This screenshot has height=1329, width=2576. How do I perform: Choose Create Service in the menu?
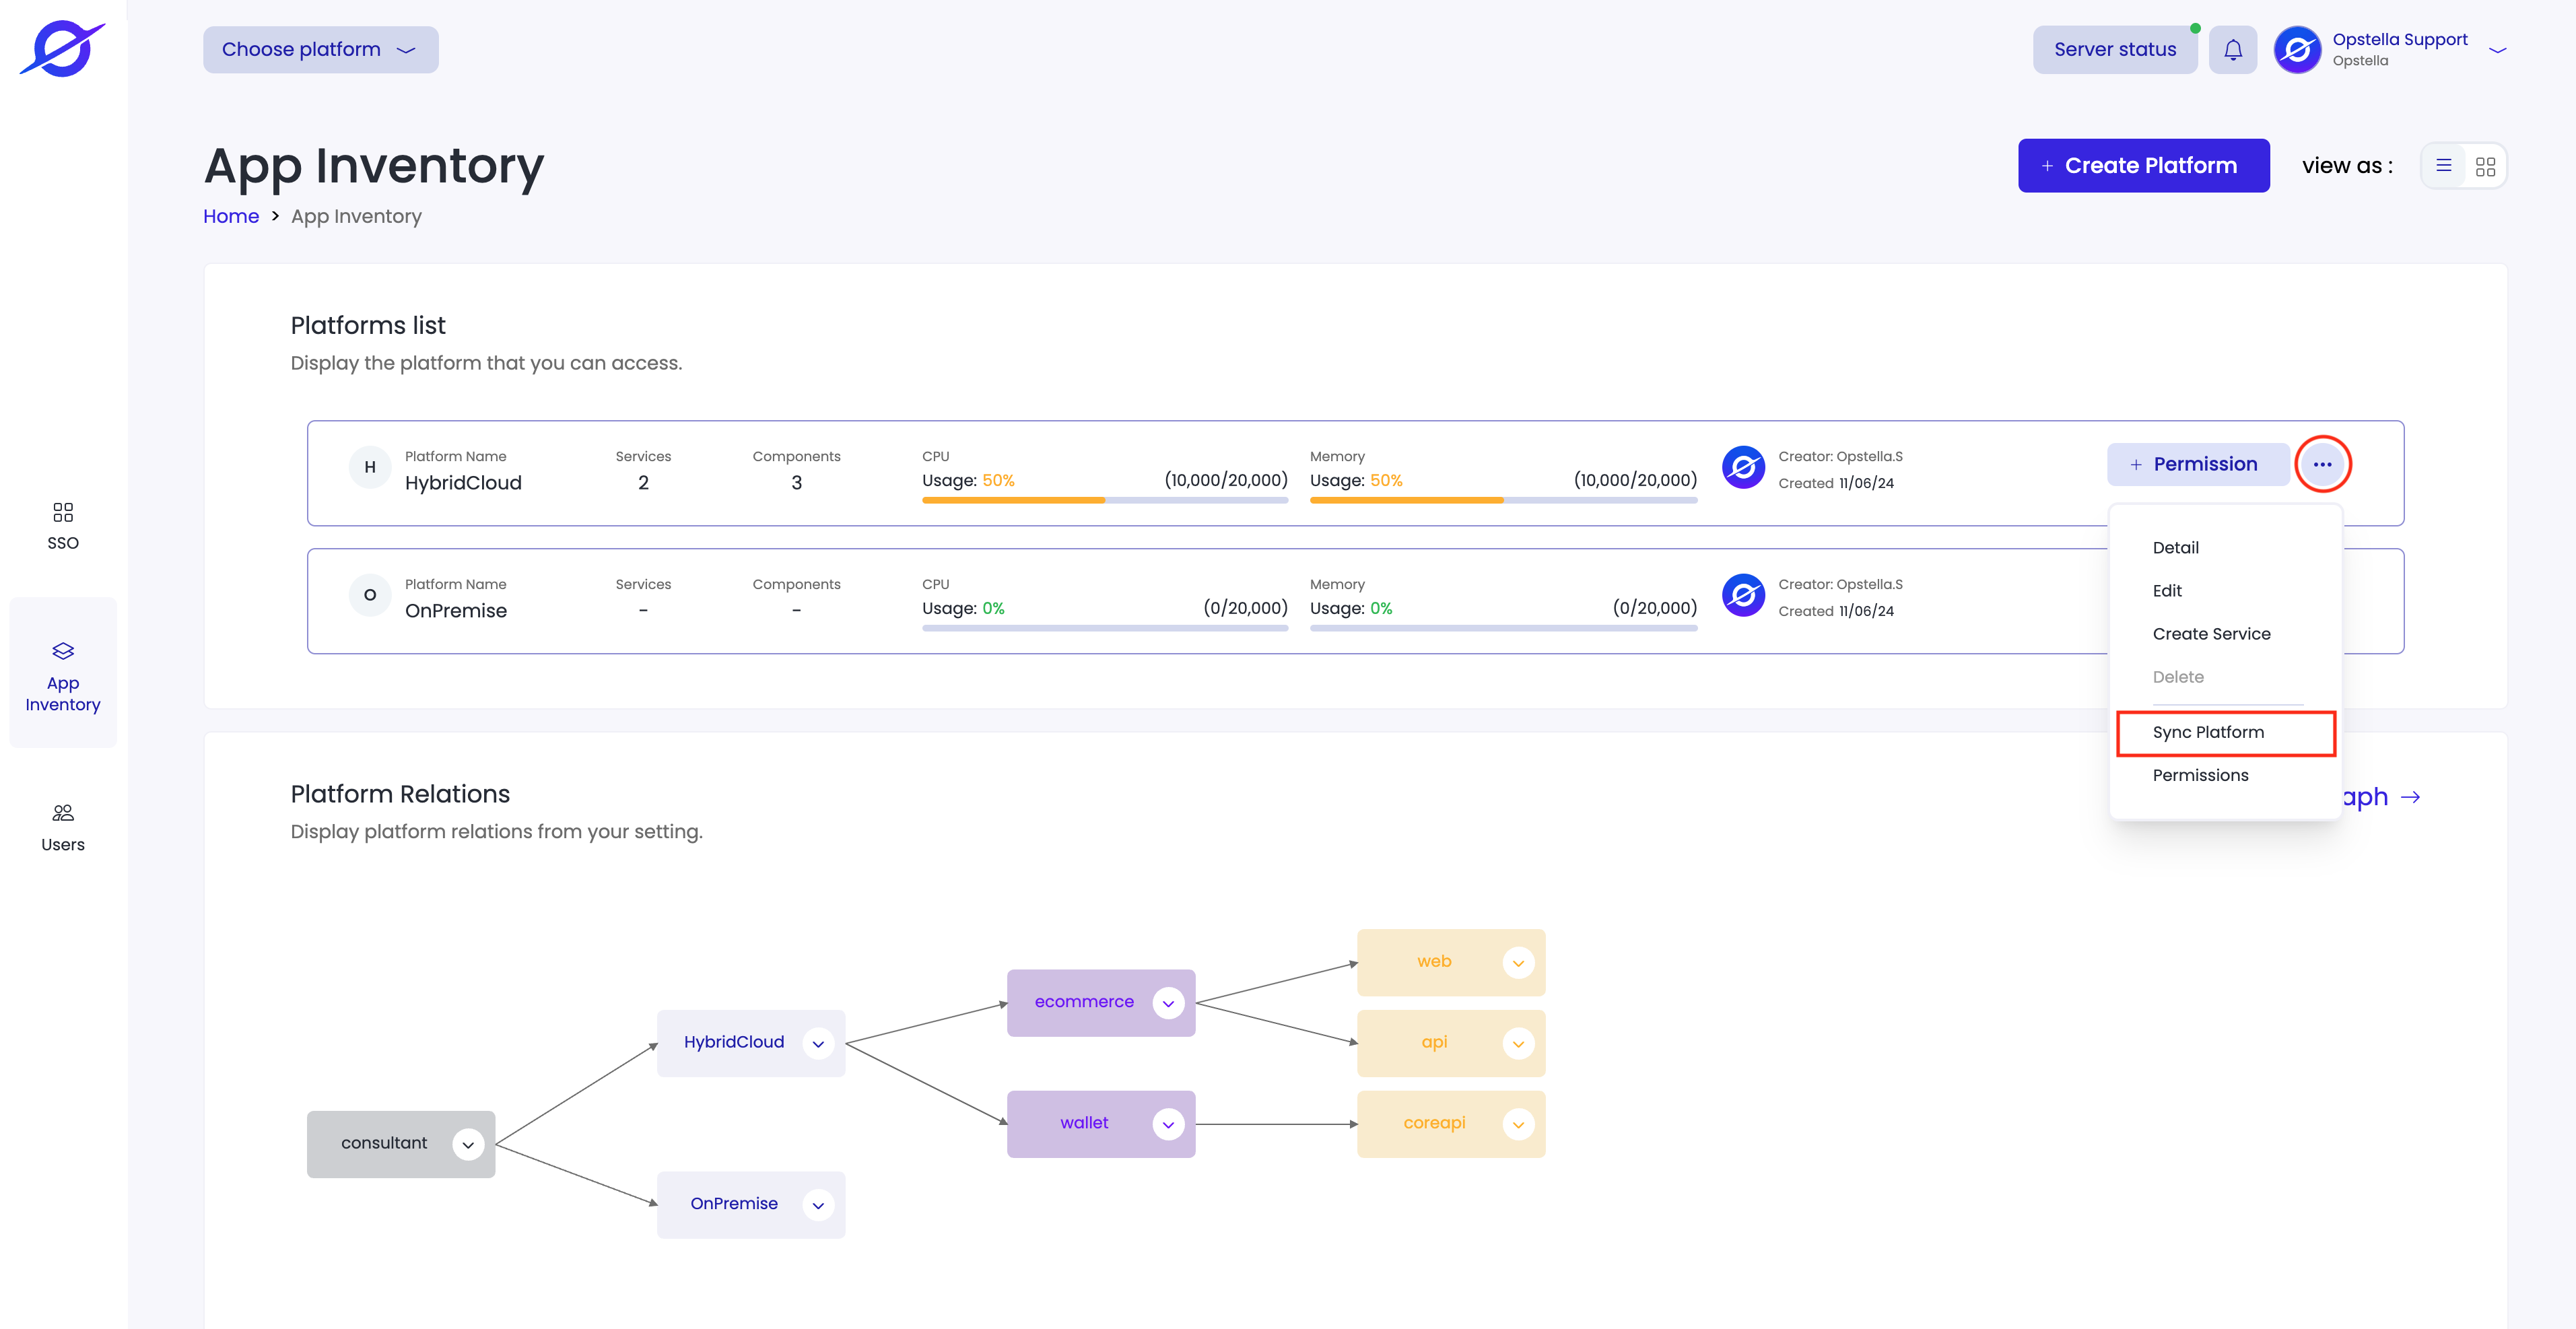point(2211,633)
